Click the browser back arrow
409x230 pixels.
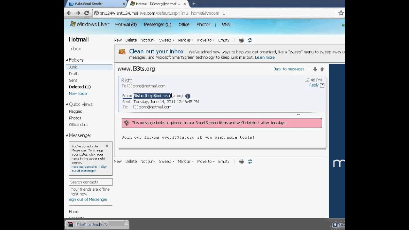point(69,13)
